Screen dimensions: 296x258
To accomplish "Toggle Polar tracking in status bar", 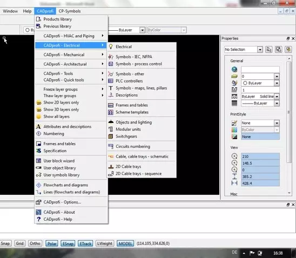I will pos(52,243).
